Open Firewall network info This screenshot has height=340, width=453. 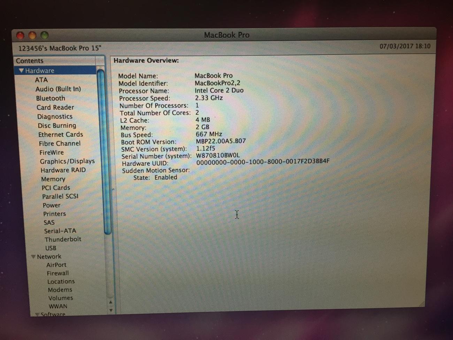pyautogui.click(x=58, y=273)
